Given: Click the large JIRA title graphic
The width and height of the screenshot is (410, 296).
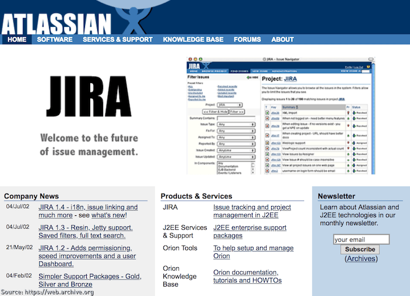Looking at the screenshot, I should click(x=89, y=97).
